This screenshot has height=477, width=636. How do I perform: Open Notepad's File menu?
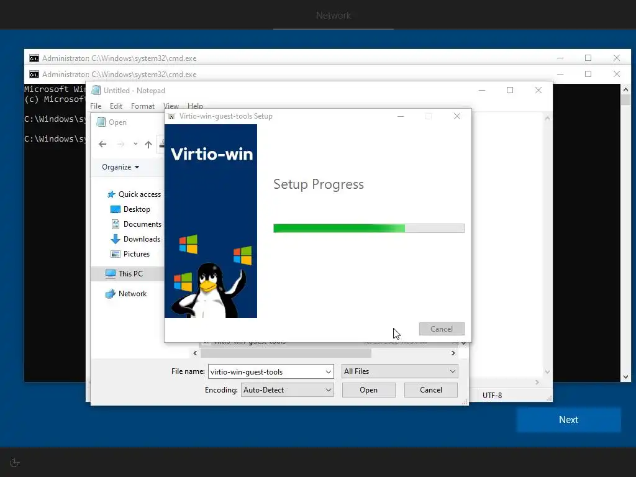tap(96, 106)
